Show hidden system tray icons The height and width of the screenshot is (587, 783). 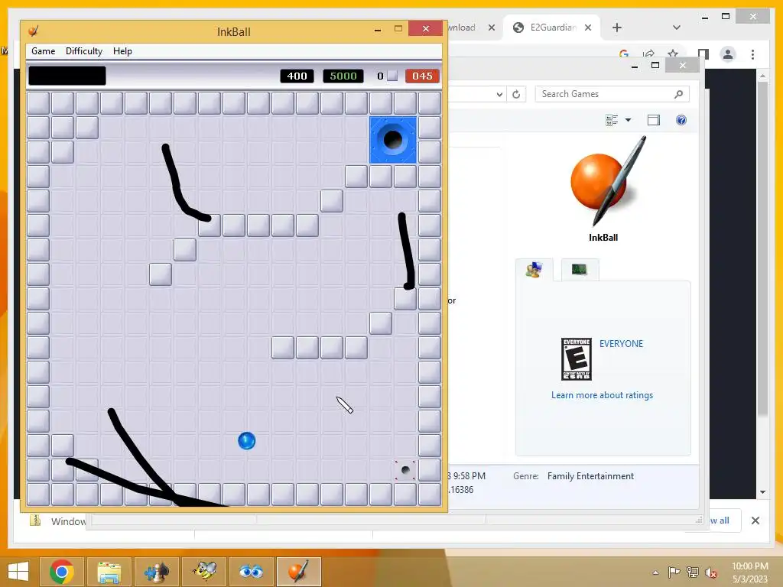pos(655,572)
